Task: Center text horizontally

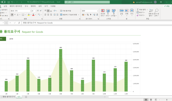Action: click(48, 14)
